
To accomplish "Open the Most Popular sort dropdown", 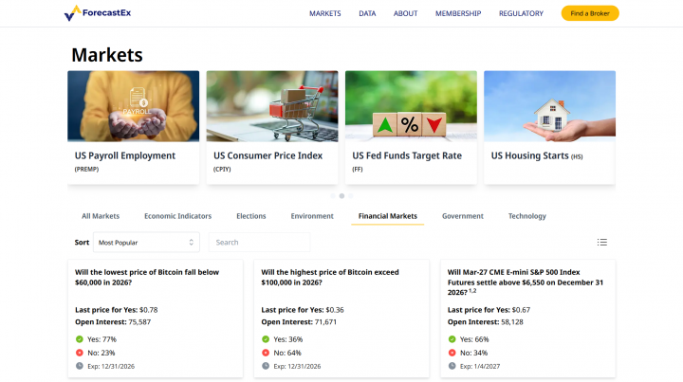I will 147,243.
